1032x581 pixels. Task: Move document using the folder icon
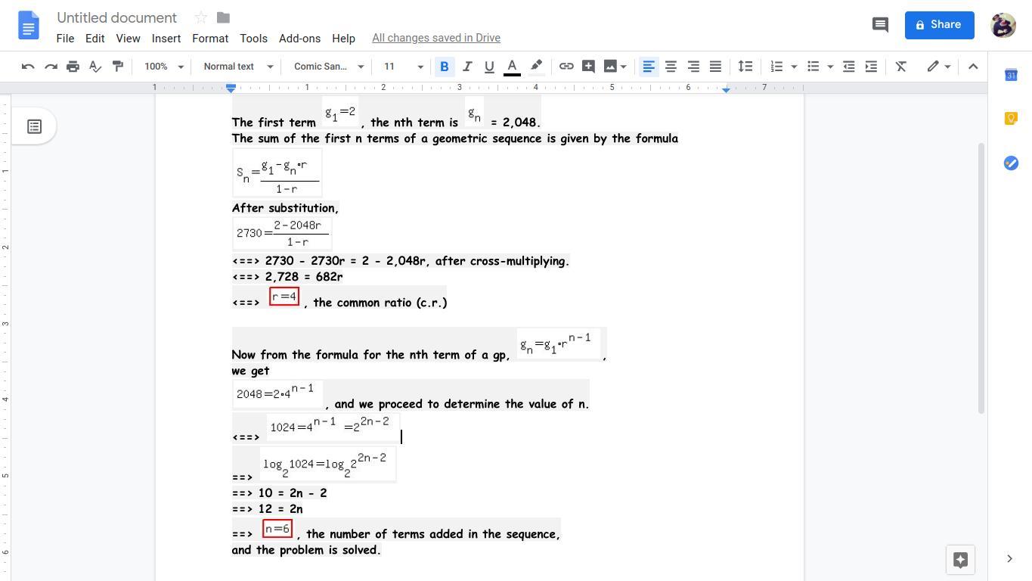[x=223, y=17]
